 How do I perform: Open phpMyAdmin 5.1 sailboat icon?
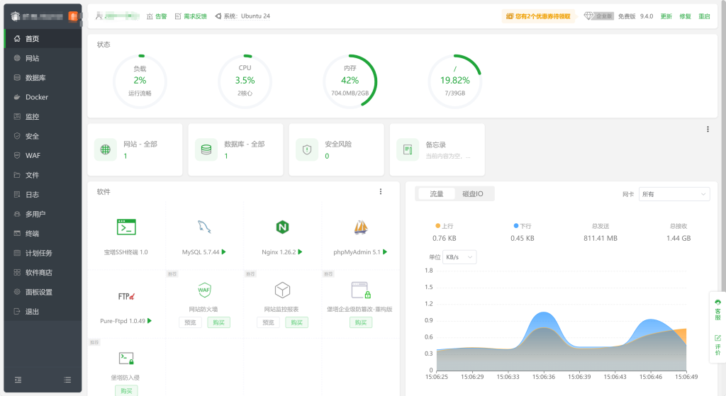[x=361, y=227]
